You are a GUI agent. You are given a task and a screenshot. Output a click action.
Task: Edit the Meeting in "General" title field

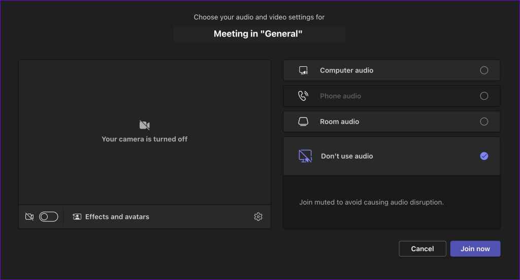259,34
